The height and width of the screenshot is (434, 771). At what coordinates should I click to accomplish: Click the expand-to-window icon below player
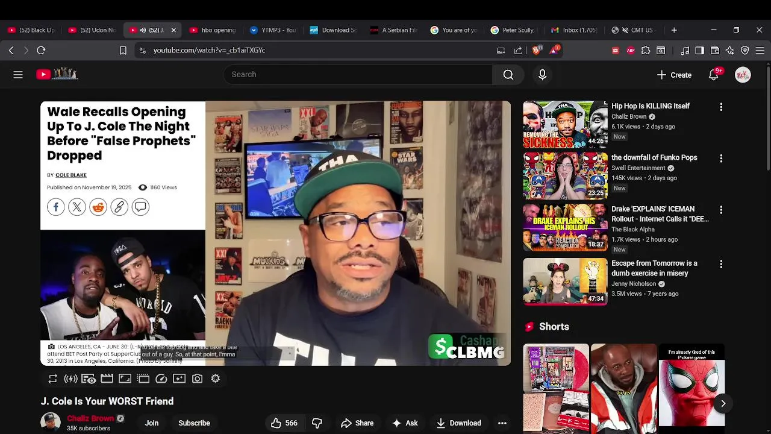(x=125, y=379)
